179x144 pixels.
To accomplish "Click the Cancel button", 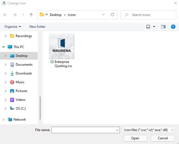I will point(163,138).
